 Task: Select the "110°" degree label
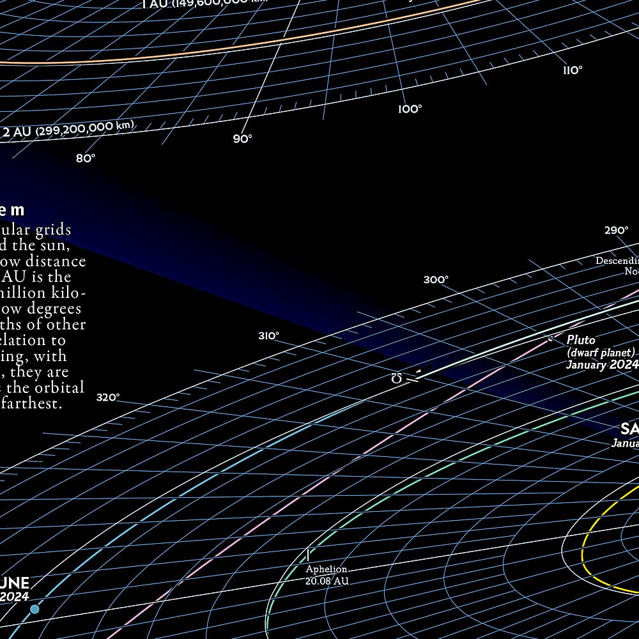click(573, 70)
